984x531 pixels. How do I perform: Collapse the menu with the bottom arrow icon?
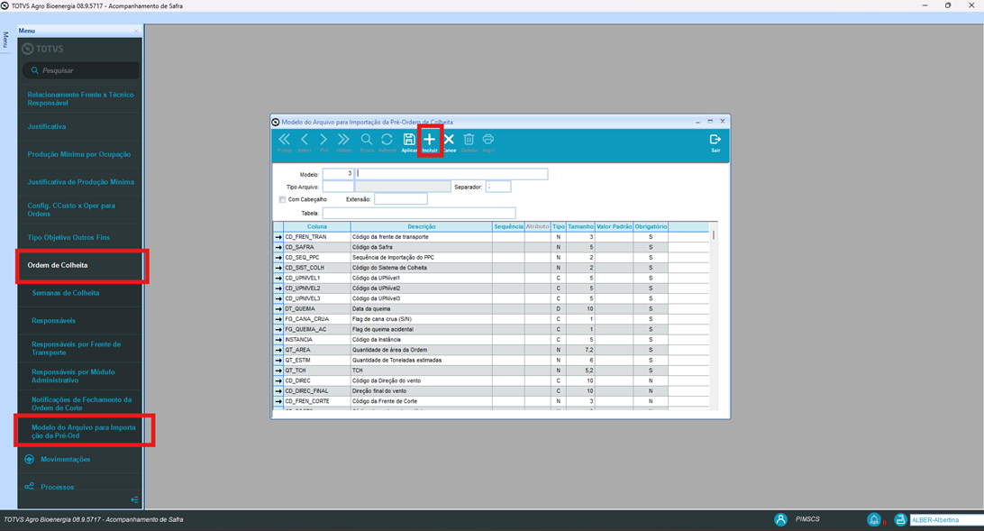pyautogui.click(x=134, y=499)
